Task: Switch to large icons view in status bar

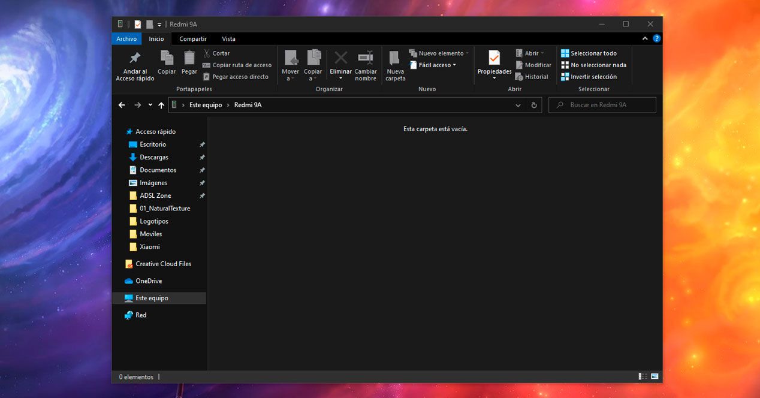Action: click(x=655, y=376)
